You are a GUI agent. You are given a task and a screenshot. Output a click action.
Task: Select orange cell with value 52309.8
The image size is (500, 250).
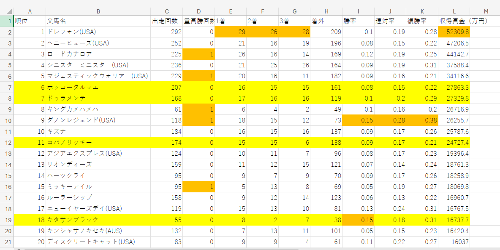point(454,32)
